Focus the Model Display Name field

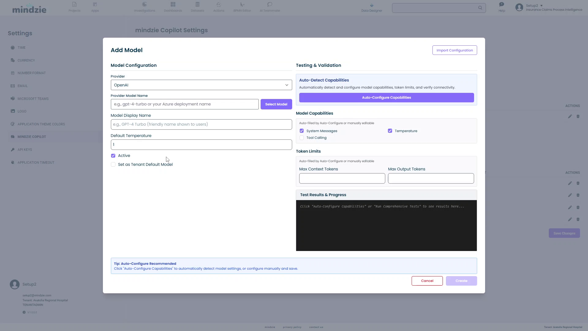(x=201, y=124)
